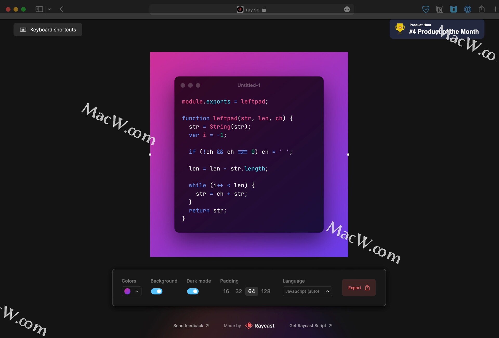The width and height of the screenshot is (499, 338).
Task: Click the keyboard icon in shortcuts button
Action: 23,30
